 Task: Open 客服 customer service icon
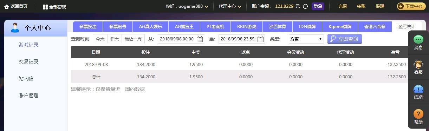(418, 64)
